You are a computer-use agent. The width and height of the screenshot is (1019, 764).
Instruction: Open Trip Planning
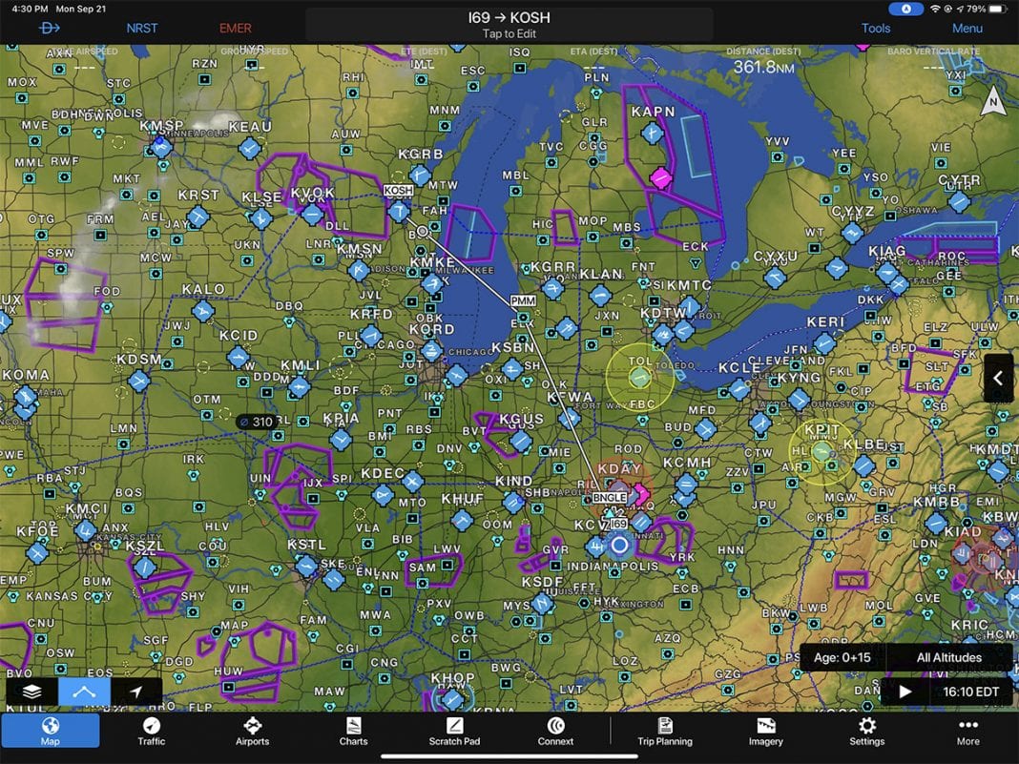(664, 731)
